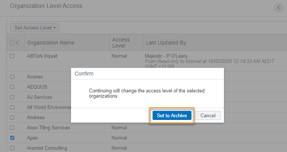Cancel the confirm dialog

coord(208,115)
